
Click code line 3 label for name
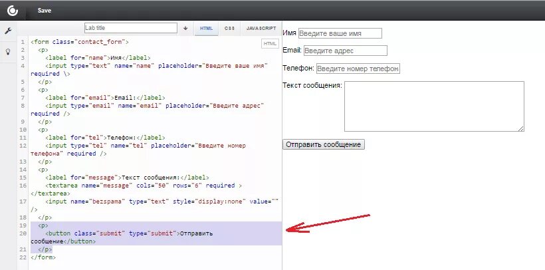[98, 58]
